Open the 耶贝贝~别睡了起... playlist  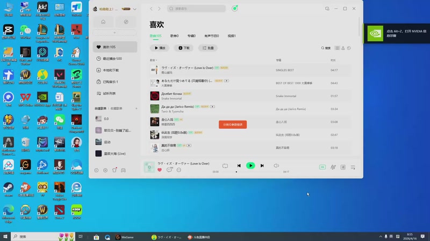(x=115, y=130)
